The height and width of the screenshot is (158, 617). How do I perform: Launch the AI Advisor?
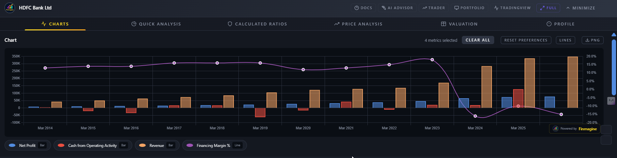397,8
